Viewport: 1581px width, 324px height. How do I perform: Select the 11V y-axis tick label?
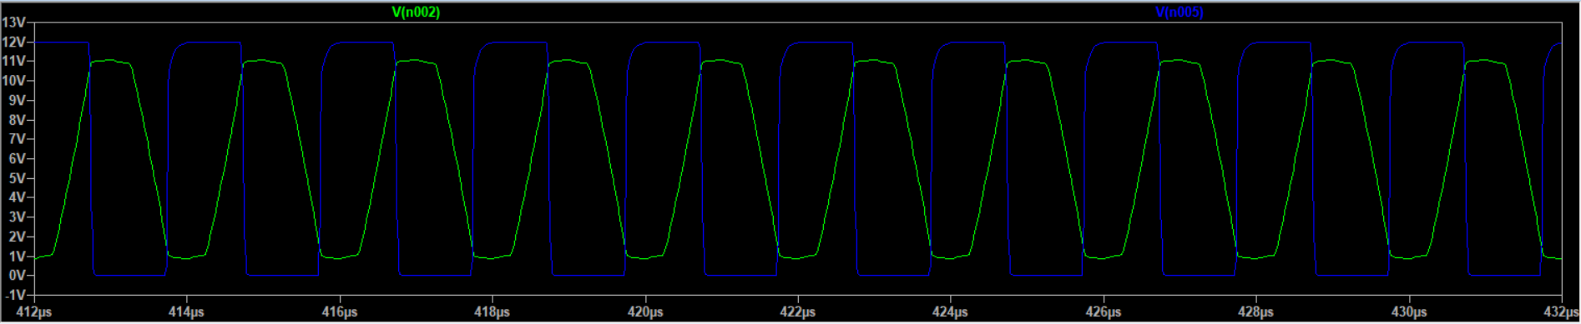14,61
